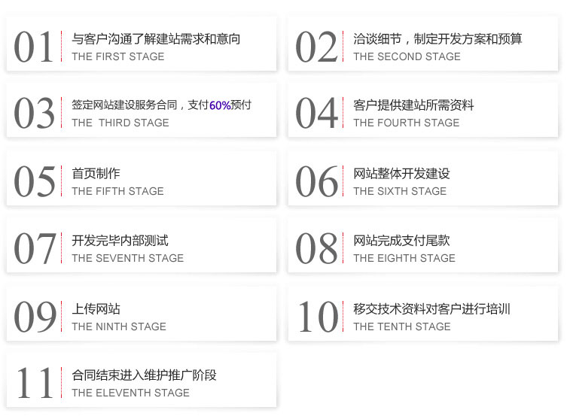Click the large 04 step number

(316, 114)
